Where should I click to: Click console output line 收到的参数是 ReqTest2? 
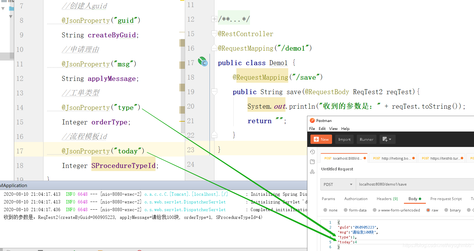point(133,217)
